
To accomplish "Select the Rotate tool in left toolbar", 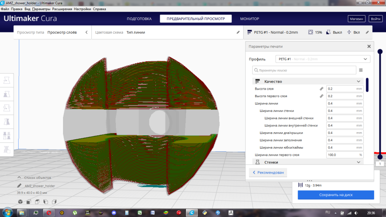I will (7, 108).
